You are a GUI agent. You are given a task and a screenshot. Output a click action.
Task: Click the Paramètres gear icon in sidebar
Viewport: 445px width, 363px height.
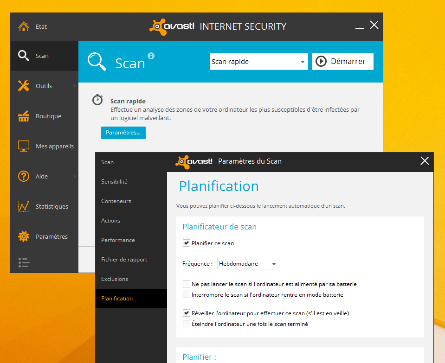pos(24,236)
